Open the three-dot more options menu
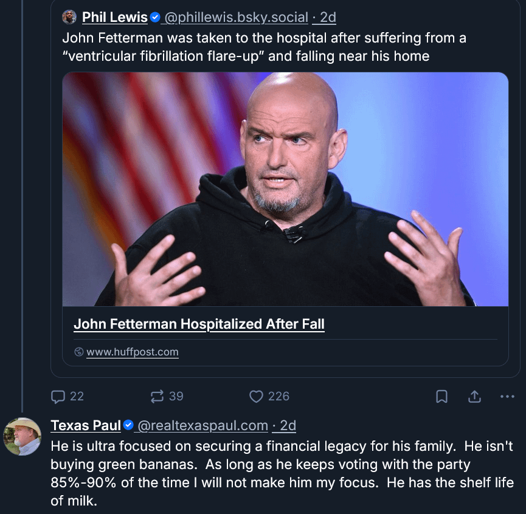The width and height of the screenshot is (526, 514). click(x=507, y=397)
